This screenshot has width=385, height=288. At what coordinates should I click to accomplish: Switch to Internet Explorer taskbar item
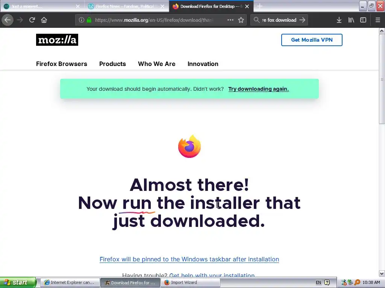point(70,282)
